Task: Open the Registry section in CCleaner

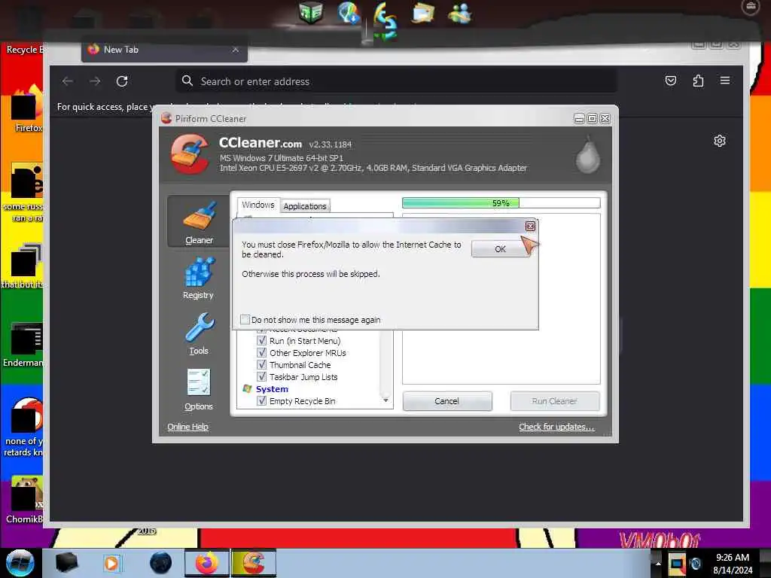Action: 199,278
